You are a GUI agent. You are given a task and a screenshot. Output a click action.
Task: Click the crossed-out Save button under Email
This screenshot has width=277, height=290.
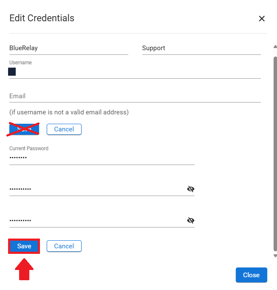[24, 129]
